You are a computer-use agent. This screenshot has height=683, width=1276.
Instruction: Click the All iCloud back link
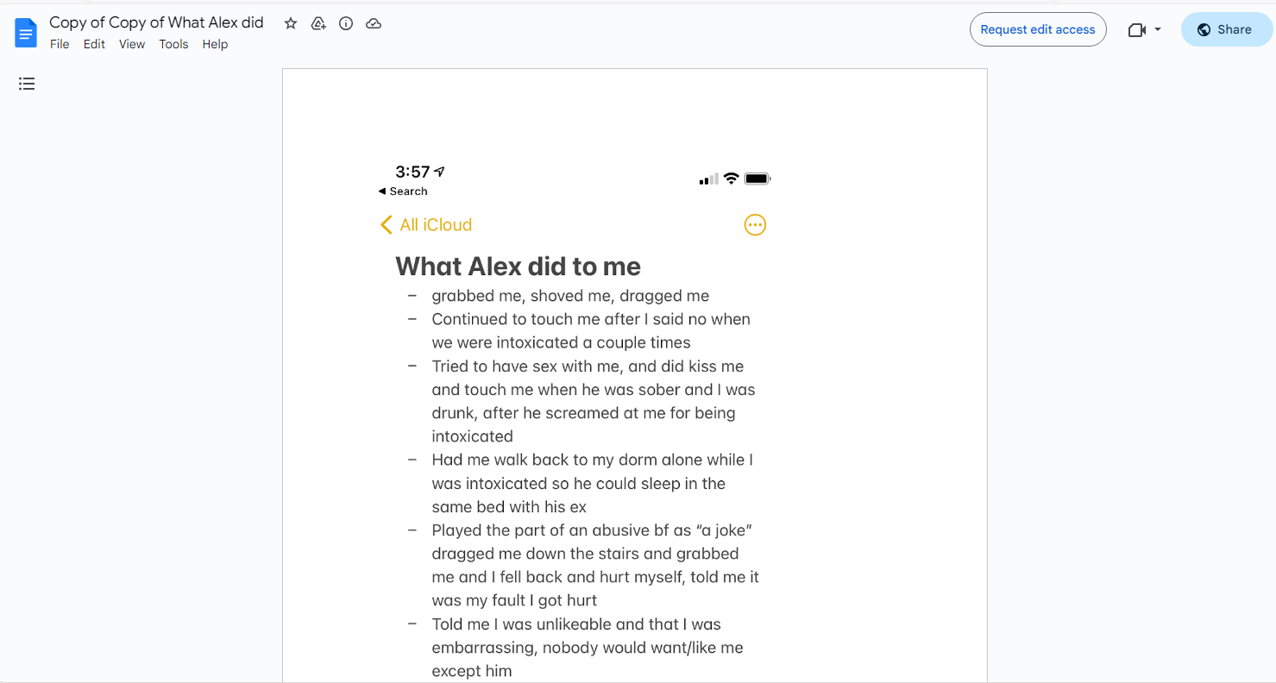tap(426, 225)
